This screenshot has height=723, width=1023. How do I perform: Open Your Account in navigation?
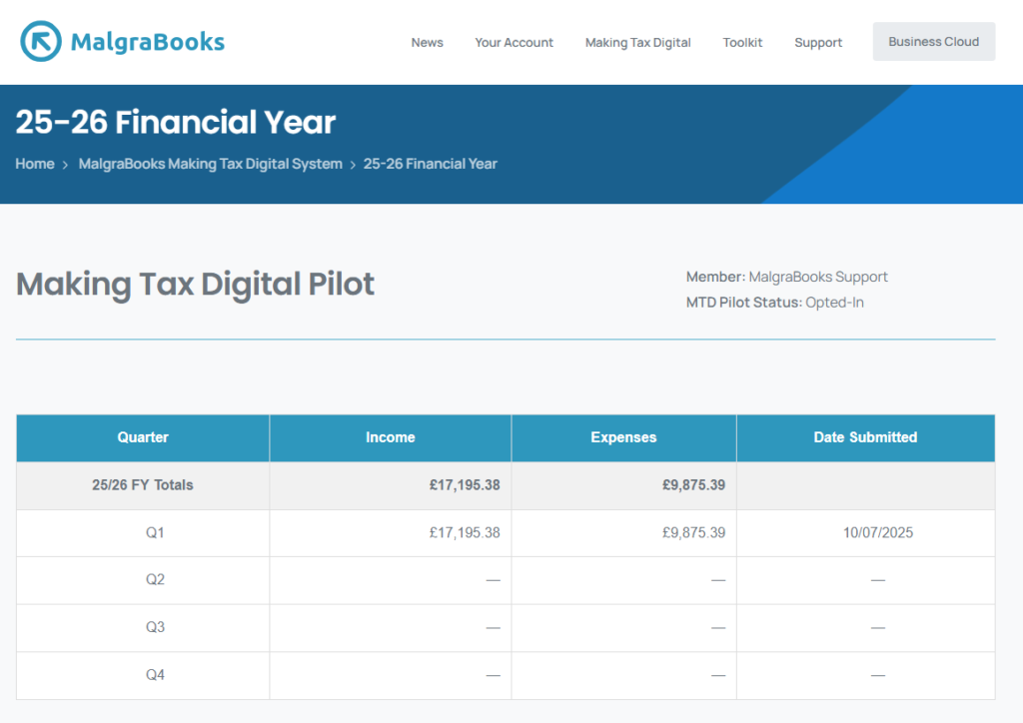[513, 42]
